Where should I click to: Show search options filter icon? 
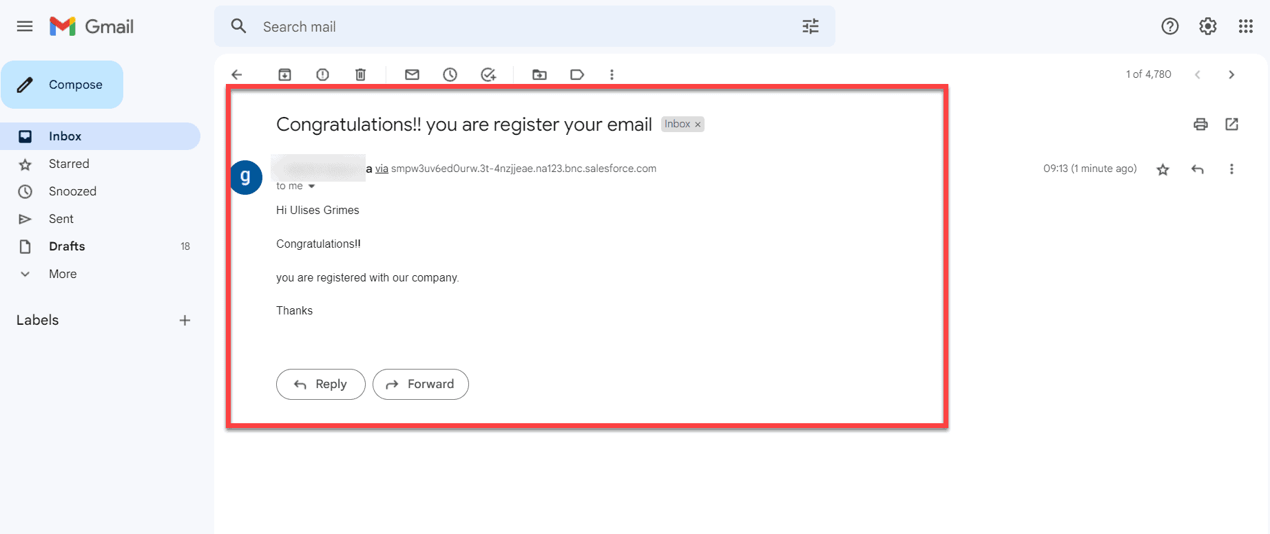click(811, 26)
